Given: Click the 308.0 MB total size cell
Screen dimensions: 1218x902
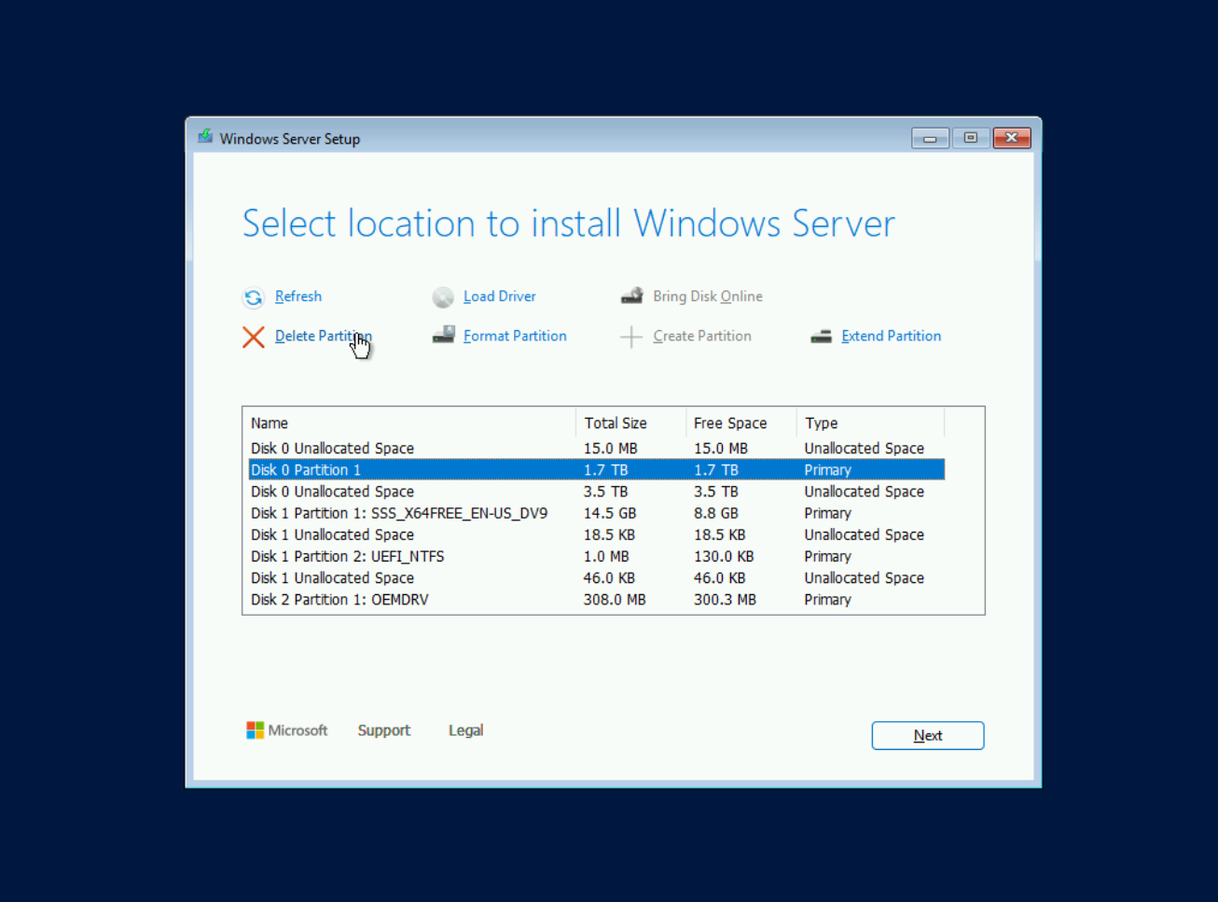Looking at the screenshot, I should (615, 600).
